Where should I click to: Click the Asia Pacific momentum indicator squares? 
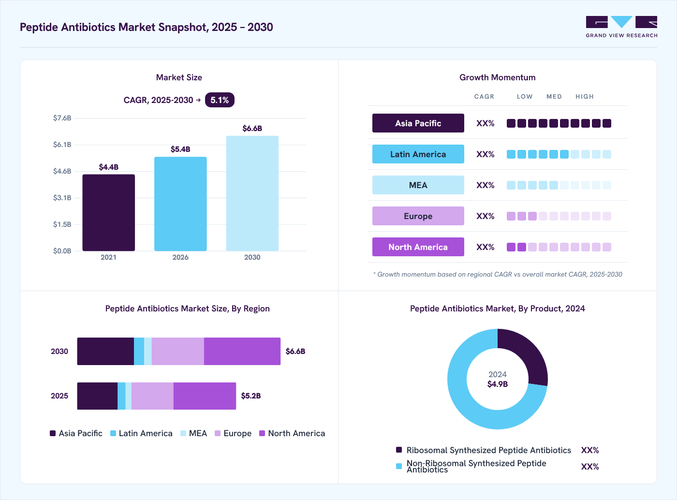(x=559, y=123)
